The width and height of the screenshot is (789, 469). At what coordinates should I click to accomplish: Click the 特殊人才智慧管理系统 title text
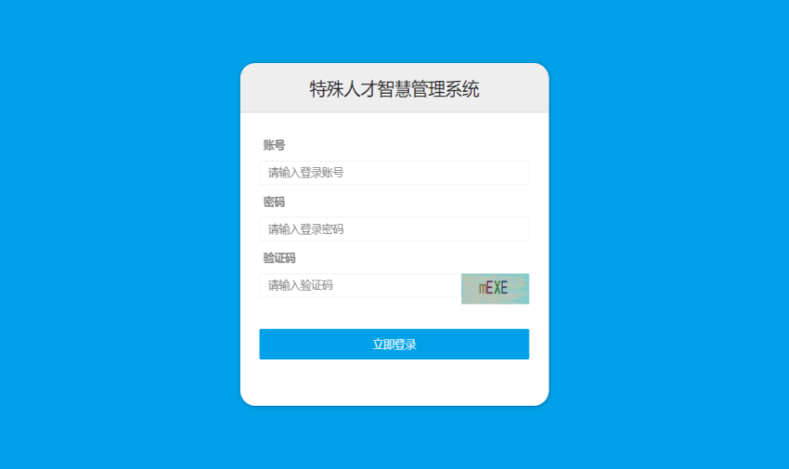click(x=394, y=89)
